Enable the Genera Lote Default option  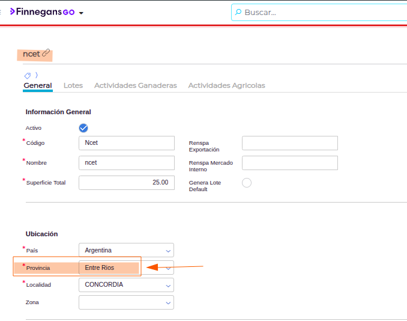[246, 183]
